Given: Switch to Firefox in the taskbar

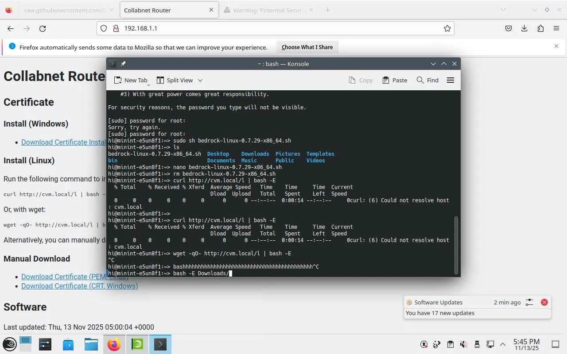Looking at the screenshot, I should click(114, 344).
